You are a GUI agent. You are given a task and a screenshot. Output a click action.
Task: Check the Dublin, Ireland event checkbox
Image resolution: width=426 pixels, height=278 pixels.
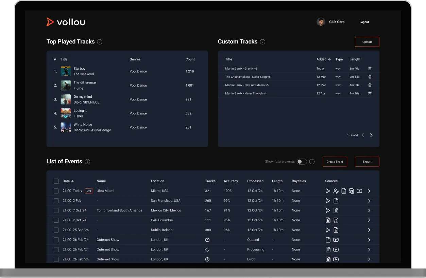click(56, 230)
